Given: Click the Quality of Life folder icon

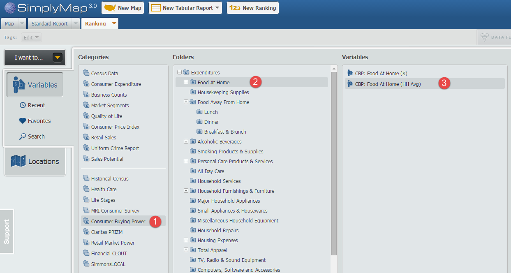Looking at the screenshot, I should tap(86, 116).
